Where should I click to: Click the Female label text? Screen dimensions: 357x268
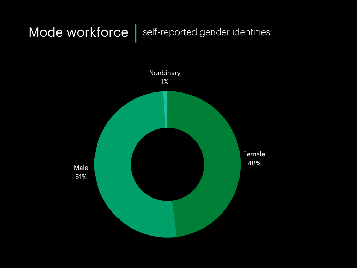255,154
